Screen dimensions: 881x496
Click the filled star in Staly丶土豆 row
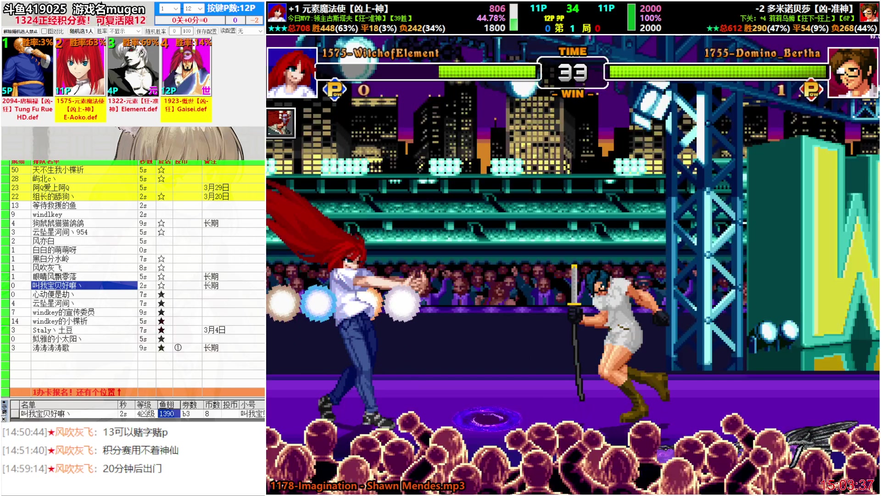pos(161,330)
